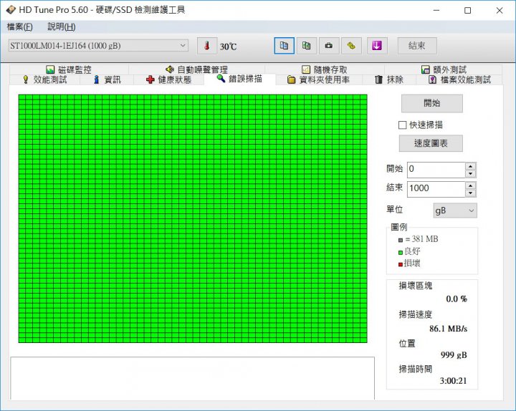Open the 說明(H) menu
The width and height of the screenshot is (516, 411).
(x=62, y=26)
